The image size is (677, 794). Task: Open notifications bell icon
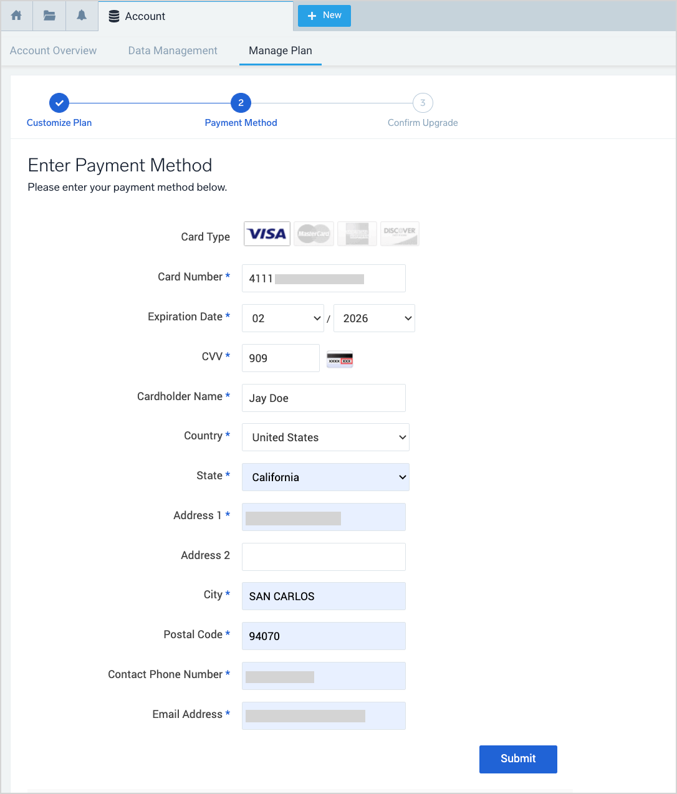tap(82, 16)
